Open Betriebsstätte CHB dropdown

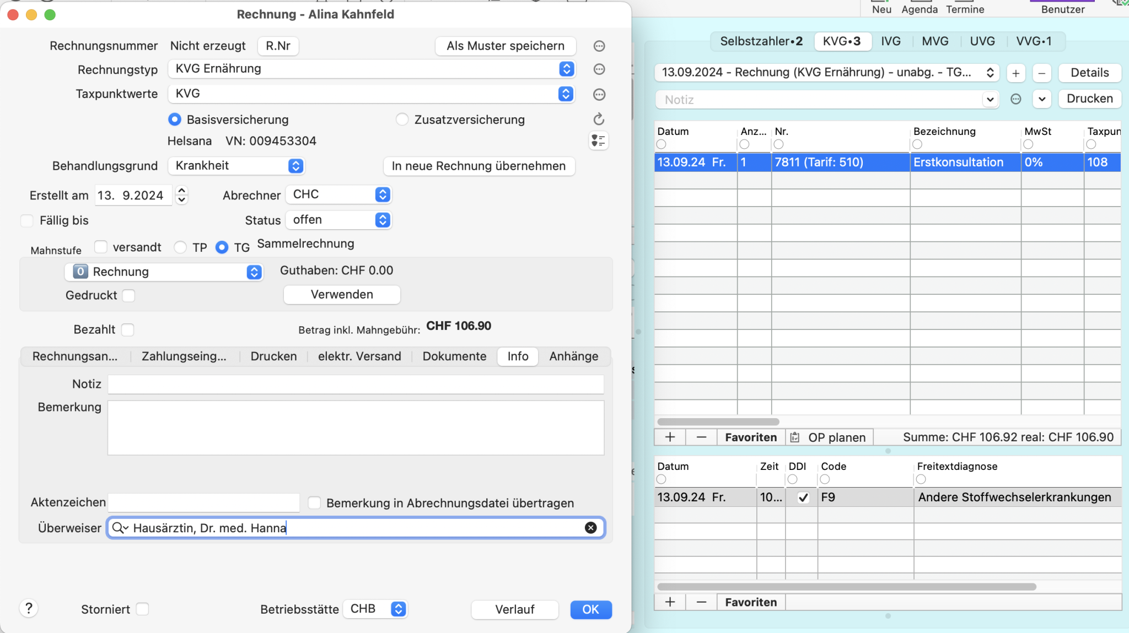pyautogui.click(x=375, y=609)
